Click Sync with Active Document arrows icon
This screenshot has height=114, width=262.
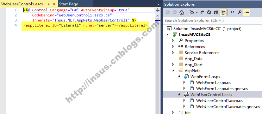click(202, 13)
